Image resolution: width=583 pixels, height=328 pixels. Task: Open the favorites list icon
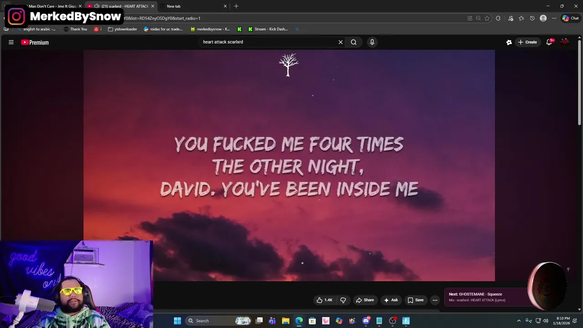(521, 18)
